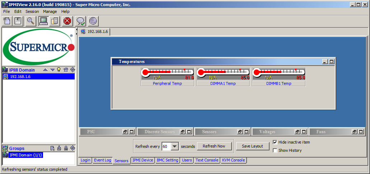
Task: Switch to the Users tab
Action: coord(187,160)
